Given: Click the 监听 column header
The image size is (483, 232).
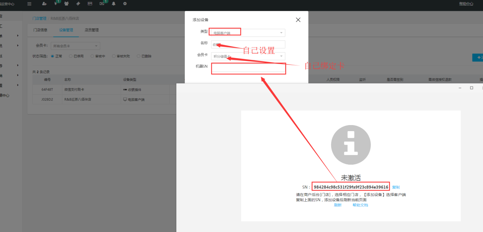Looking at the screenshot, I should 363,80.
